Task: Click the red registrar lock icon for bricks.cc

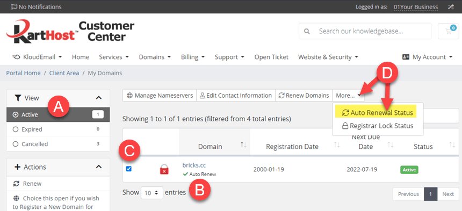Action: [x=164, y=170]
